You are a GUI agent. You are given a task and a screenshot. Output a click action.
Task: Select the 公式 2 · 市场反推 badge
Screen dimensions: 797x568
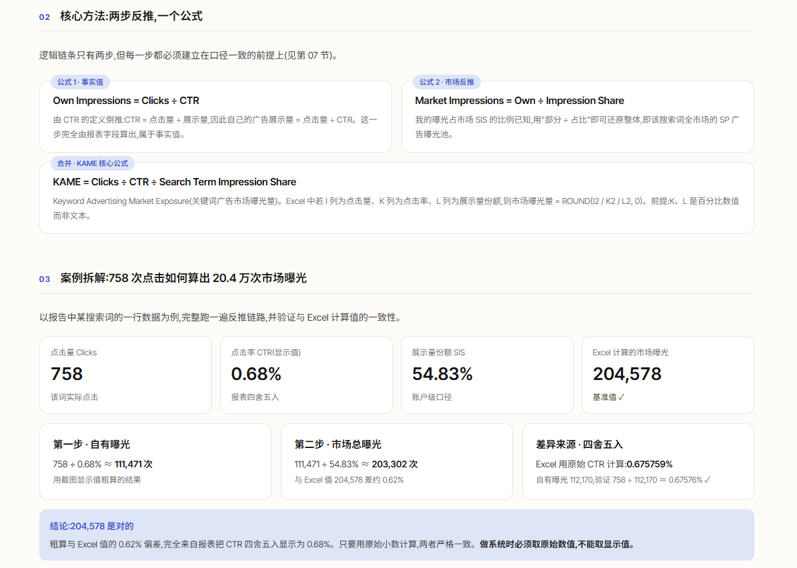click(447, 82)
